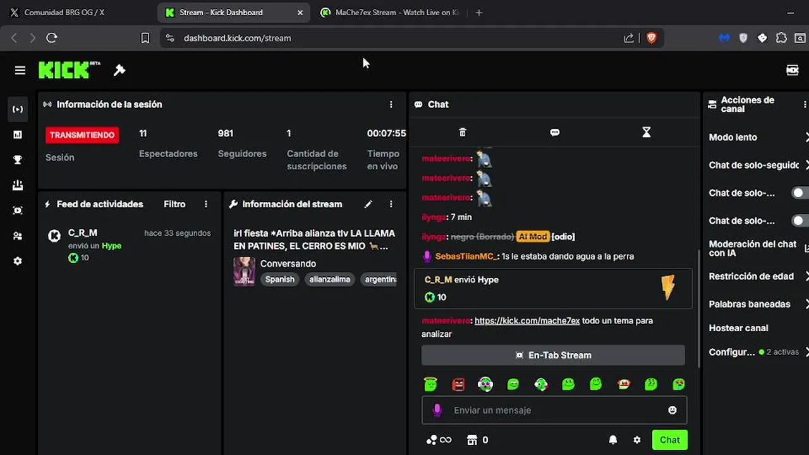This screenshot has width=809, height=455.
Task: Click the speech bubble icon in Chat toolbar
Action: [555, 132]
